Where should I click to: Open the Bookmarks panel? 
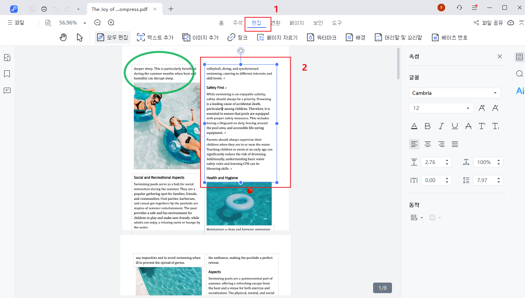pos(6,74)
